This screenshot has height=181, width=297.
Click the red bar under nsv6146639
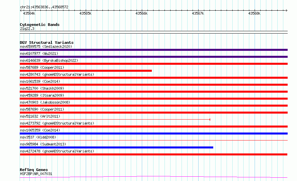click(154, 64)
